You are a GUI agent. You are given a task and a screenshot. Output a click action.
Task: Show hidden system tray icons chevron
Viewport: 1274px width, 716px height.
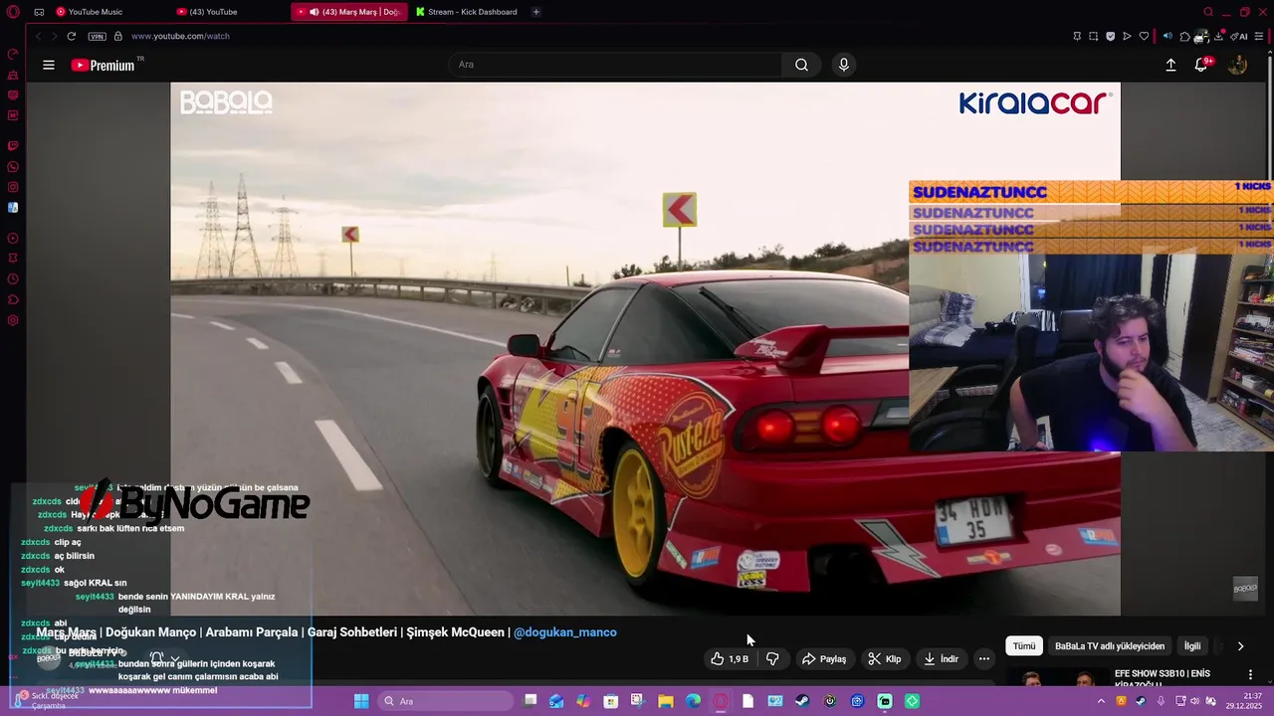point(1101,701)
